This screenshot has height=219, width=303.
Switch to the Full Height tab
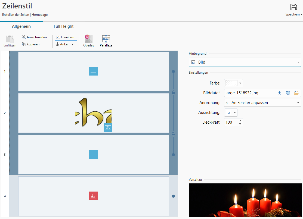coord(64,26)
